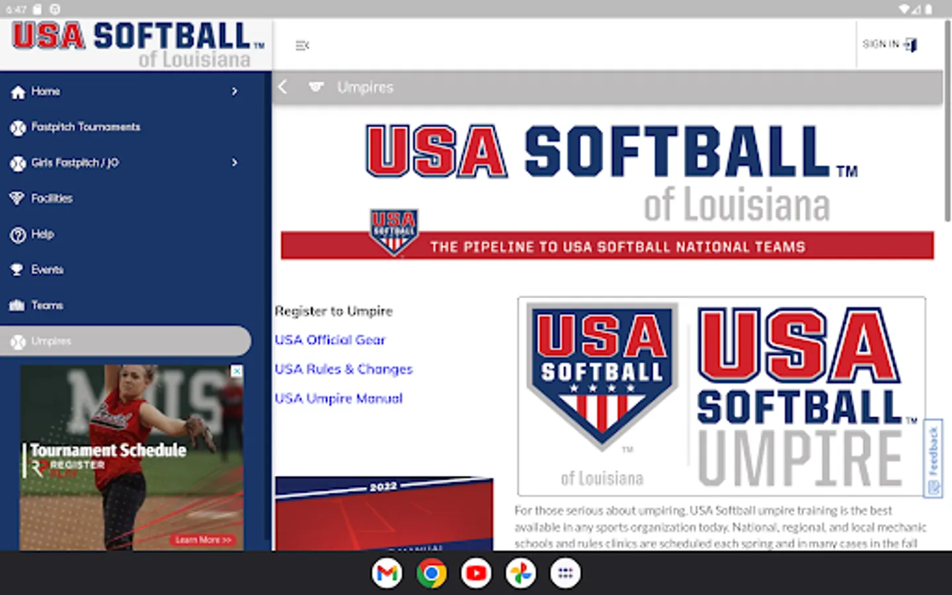Click the USA Softball Umpire logo image
Viewport: 952px width, 595px height.
pos(721,396)
